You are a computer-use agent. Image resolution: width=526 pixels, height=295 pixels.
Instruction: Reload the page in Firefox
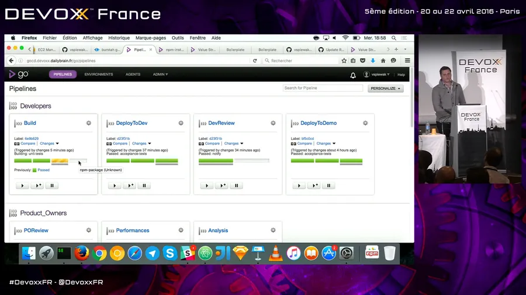[255, 61]
